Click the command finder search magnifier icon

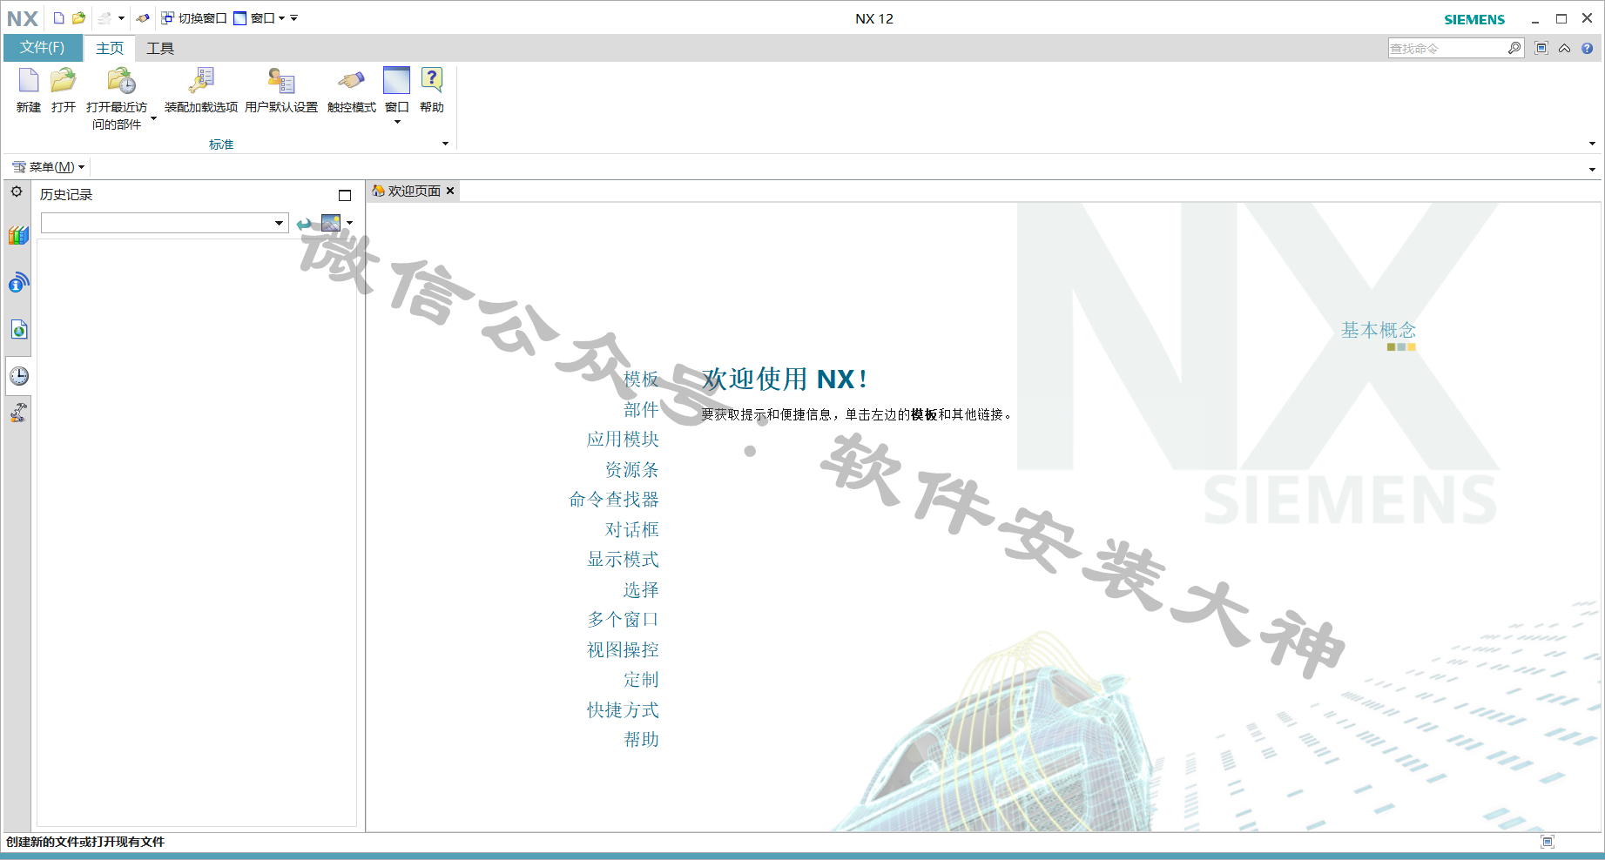(x=1514, y=49)
